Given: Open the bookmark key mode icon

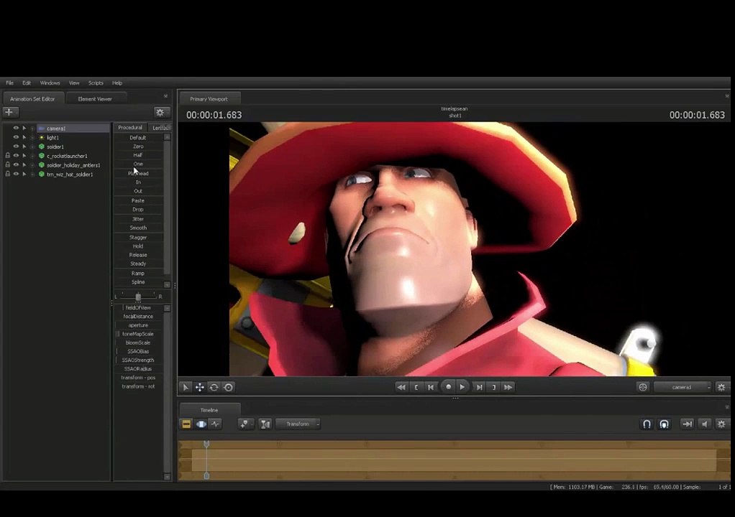Looking at the screenshot, I should click(245, 424).
